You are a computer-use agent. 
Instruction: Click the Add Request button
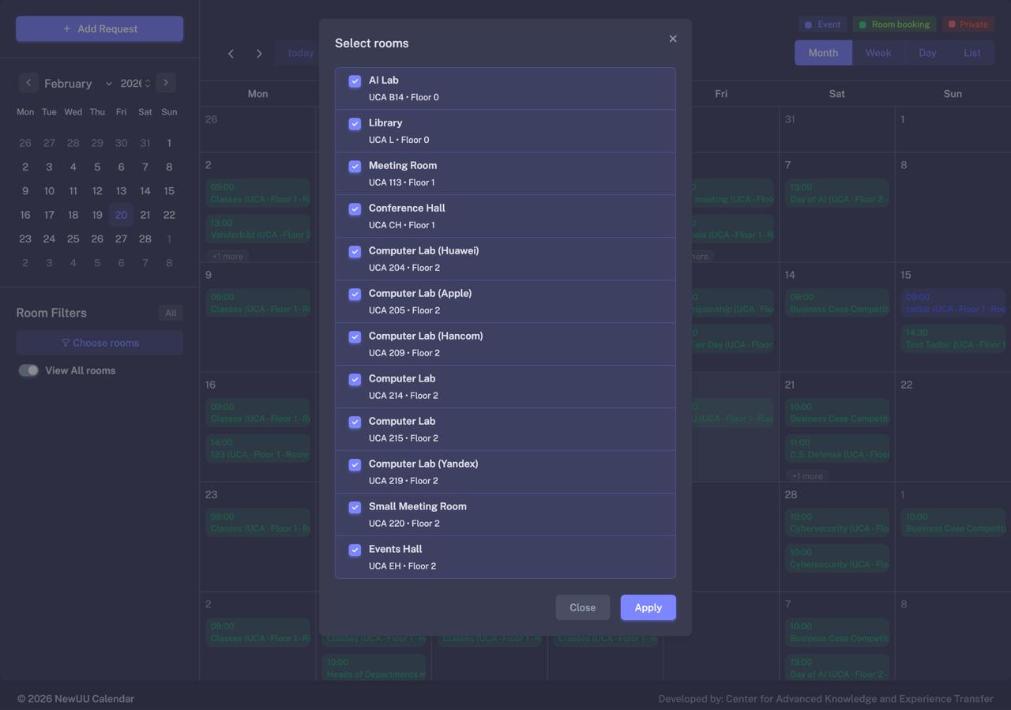[100, 28]
